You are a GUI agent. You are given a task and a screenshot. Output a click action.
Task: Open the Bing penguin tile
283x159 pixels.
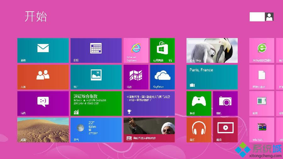point(212,50)
